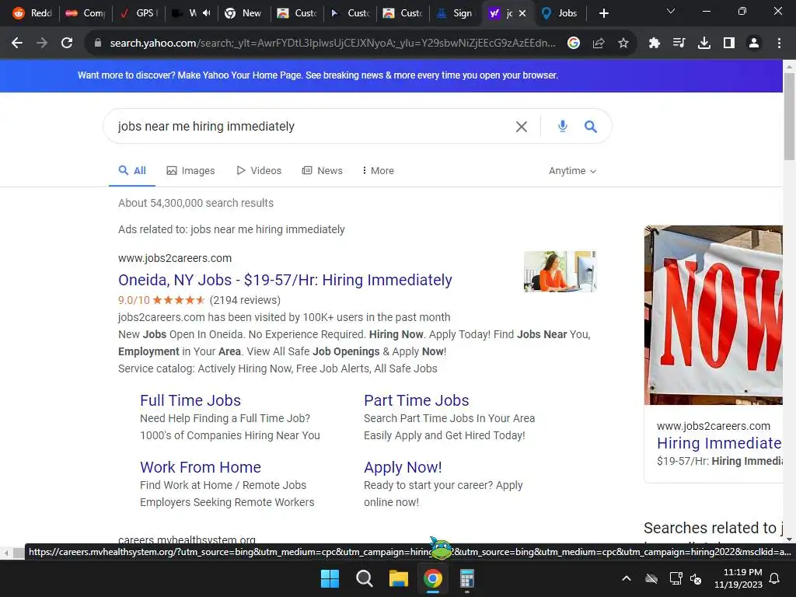796x597 pixels.
Task: Start voice search with microphone icon
Action: (563, 127)
